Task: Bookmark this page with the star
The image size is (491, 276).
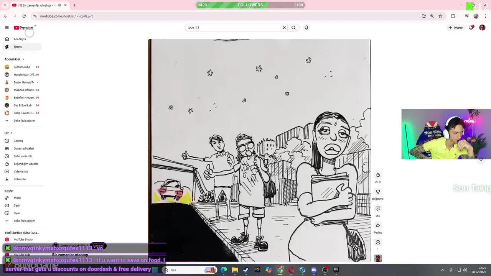Action: 440,16
